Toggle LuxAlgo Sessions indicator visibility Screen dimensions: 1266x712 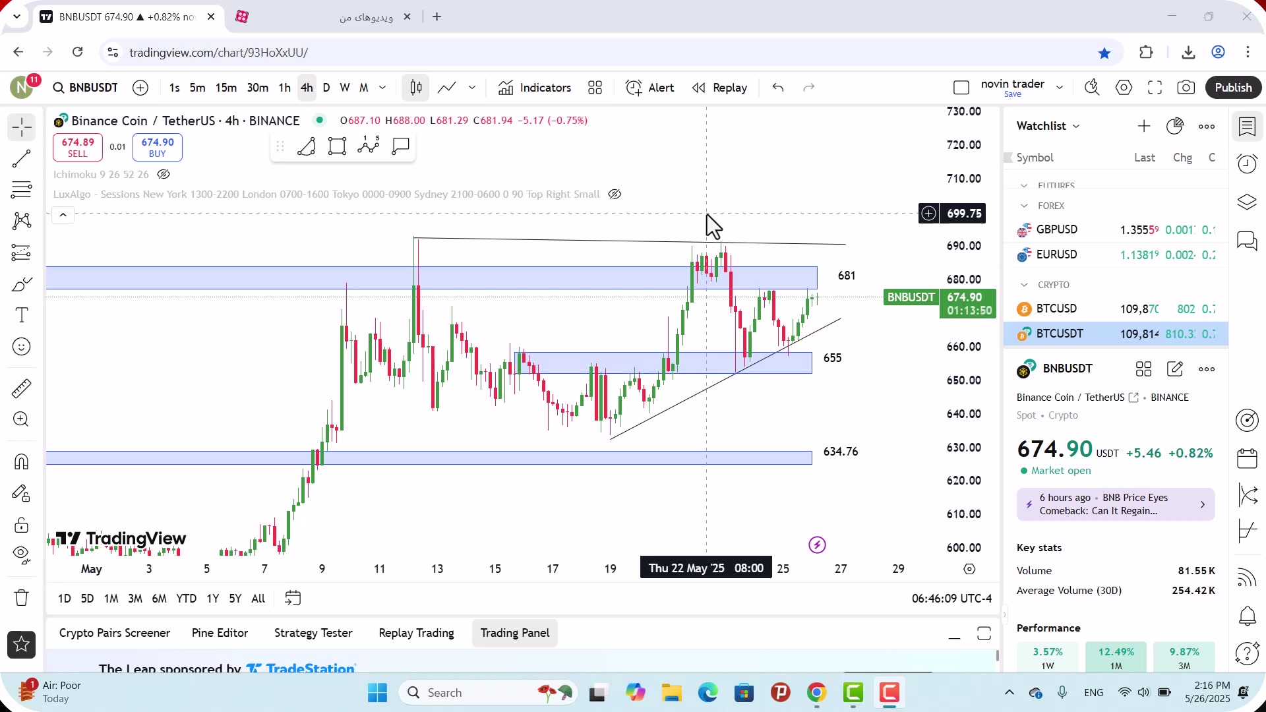tap(615, 194)
